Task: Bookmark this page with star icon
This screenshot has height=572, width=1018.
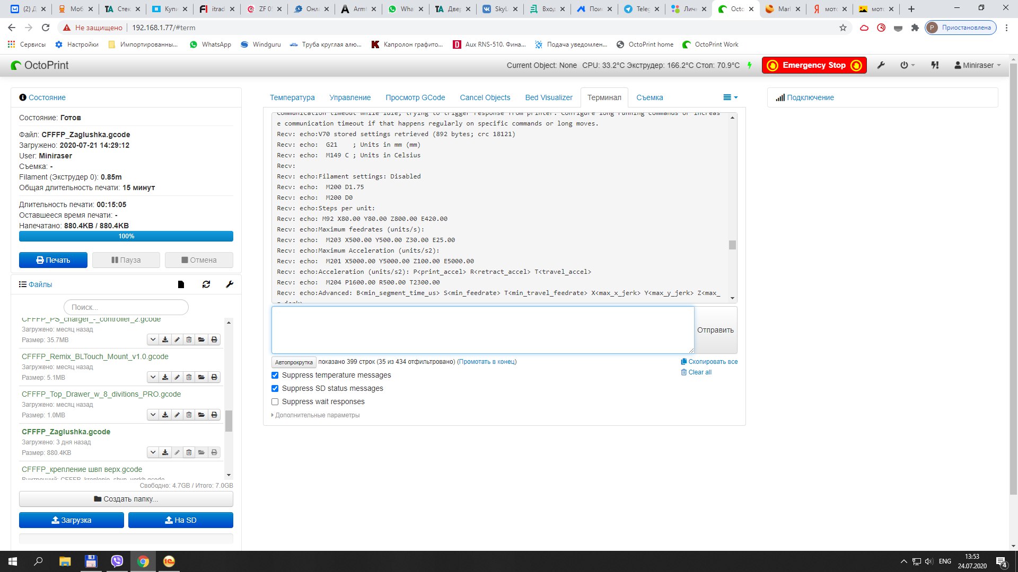Action: [843, 28]
